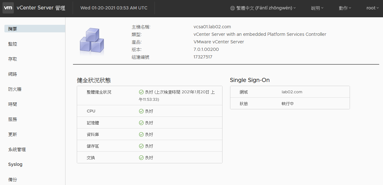This screenshot has width=383, height=185.
Task: Click the product value VMware vCenter Server
Action: coord(219,42)
